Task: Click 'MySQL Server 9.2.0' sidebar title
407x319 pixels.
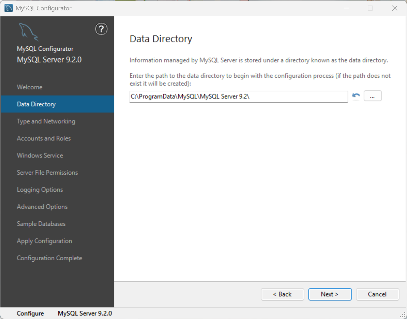Action: pyautogui.click(x=49, y=60)
